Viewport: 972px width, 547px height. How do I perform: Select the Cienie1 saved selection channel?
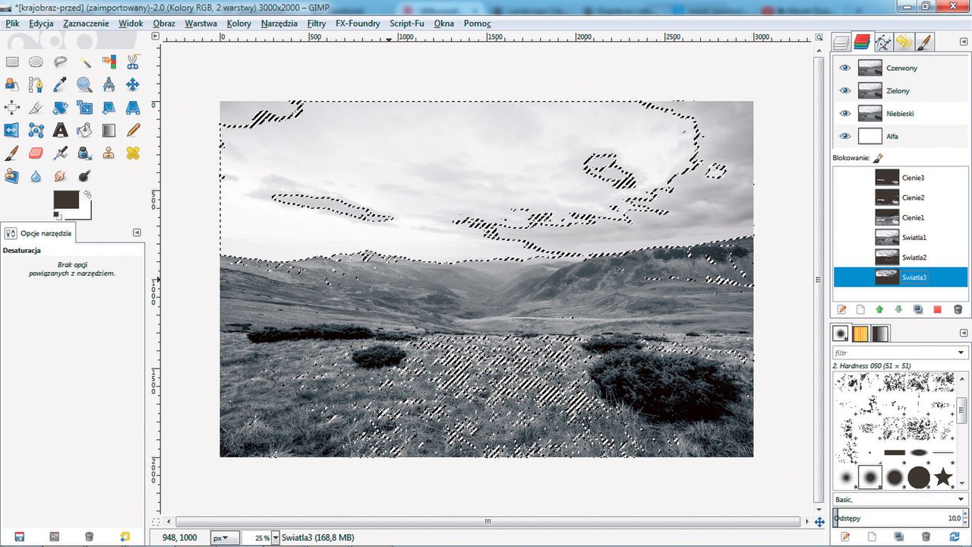coord(901,218)
